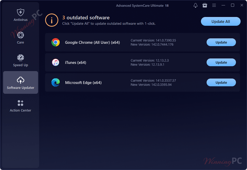
Task: Open the Action Center icon
Action: coord(21,103)
